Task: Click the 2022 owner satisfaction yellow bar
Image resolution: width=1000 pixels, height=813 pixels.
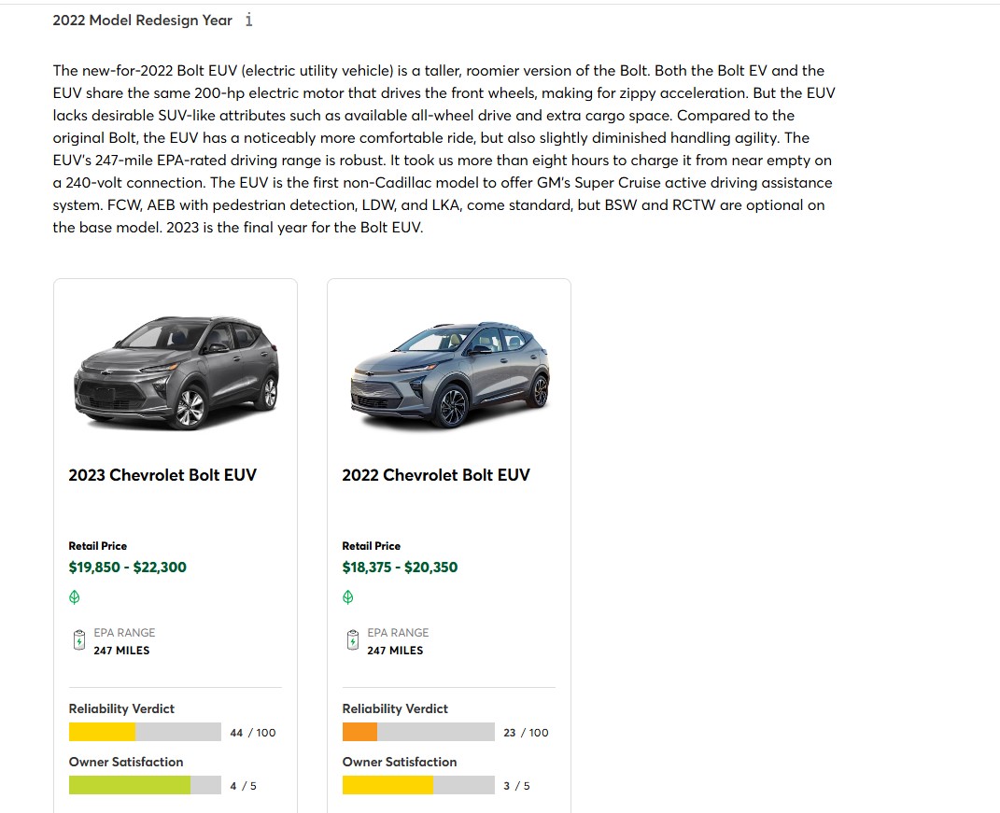Action: click(387, 785)
